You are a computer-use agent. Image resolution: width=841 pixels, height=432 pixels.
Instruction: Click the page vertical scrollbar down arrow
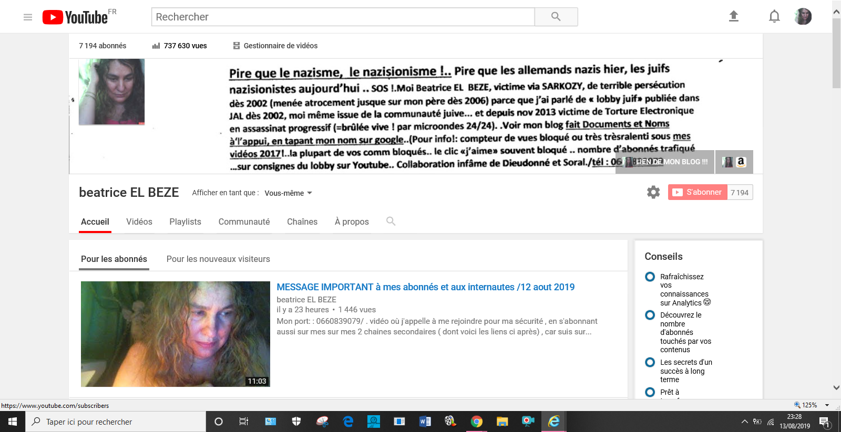(x=836, y=387)
